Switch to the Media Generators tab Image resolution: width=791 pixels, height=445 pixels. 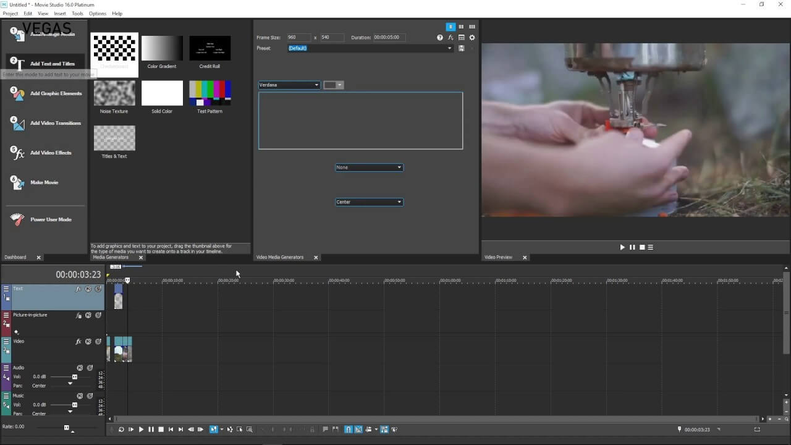pos(111,257)
